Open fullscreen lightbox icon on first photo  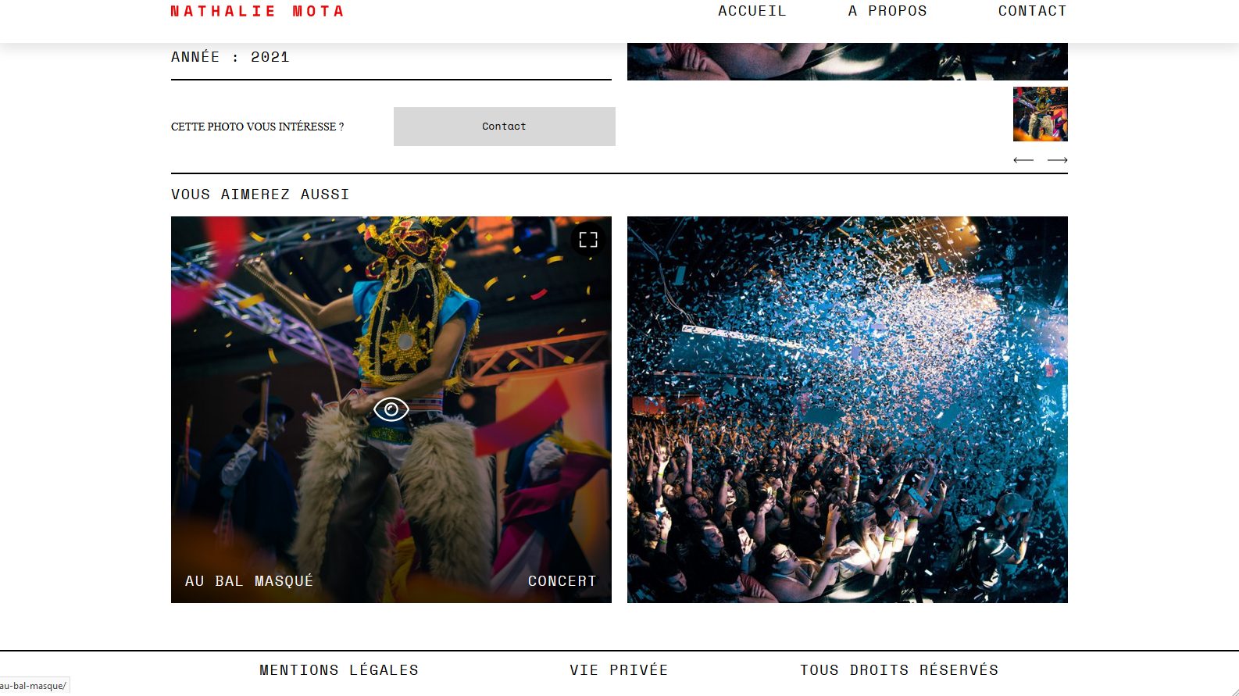point(588,240)
